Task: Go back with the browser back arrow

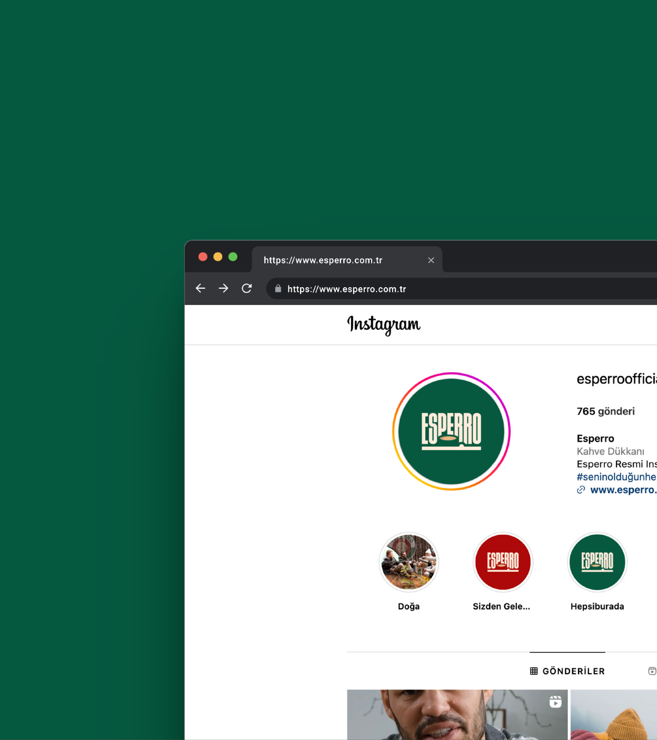Action: coord(200,288)
